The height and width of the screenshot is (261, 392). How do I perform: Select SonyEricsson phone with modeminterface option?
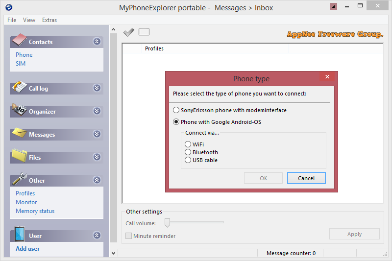tap(230, 110)
